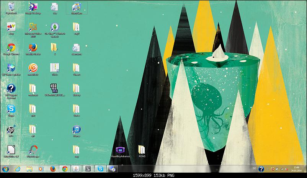
Task: Switch to Chrome in the taskbar
Action: (x=65, y=169)
